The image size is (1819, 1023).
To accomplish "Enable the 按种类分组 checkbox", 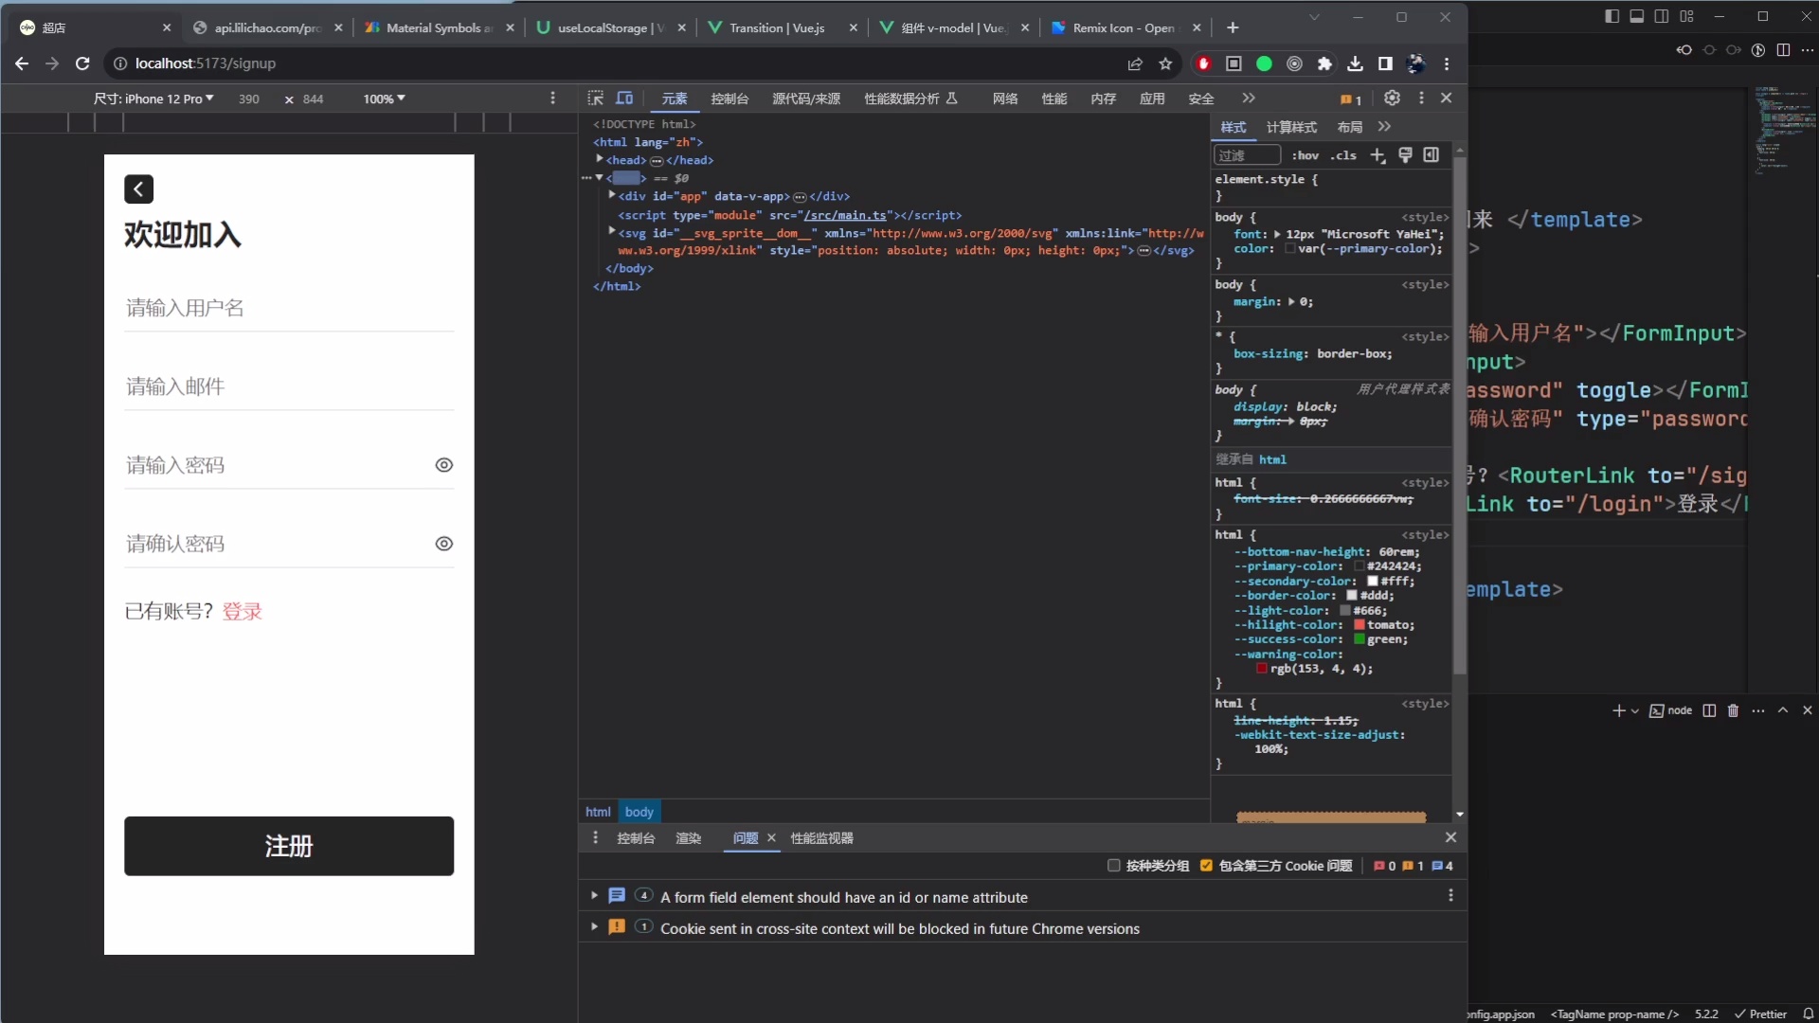I will 1114,866.
